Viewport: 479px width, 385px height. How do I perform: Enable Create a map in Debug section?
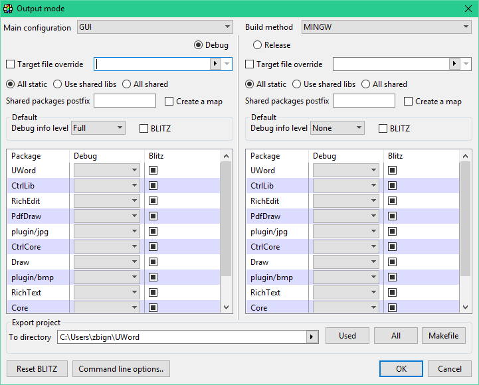(x=169, y=102)
